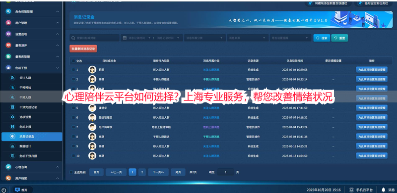Click the 危机上报 sidebar icon
Image resolution: width=397 pixels, height=193 pixels.
click(x=12, y=127)
